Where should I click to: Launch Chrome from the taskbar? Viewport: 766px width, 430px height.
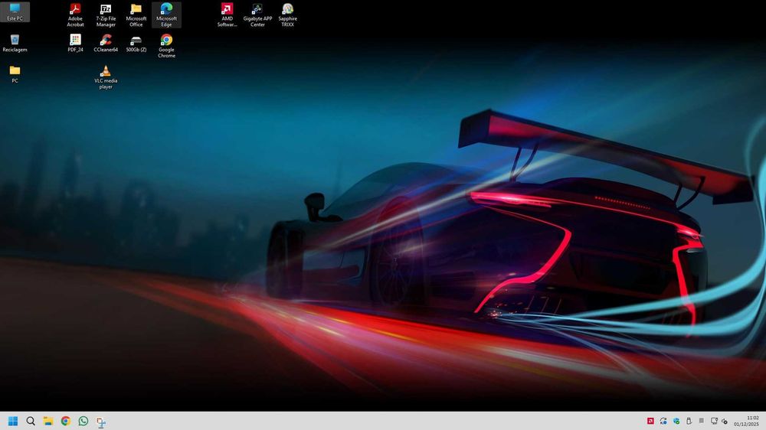[65, 421]
